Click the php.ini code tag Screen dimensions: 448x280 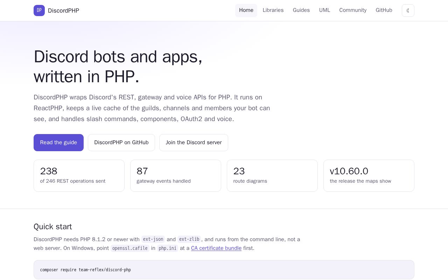pyautogui.click(x=168, y=248)
